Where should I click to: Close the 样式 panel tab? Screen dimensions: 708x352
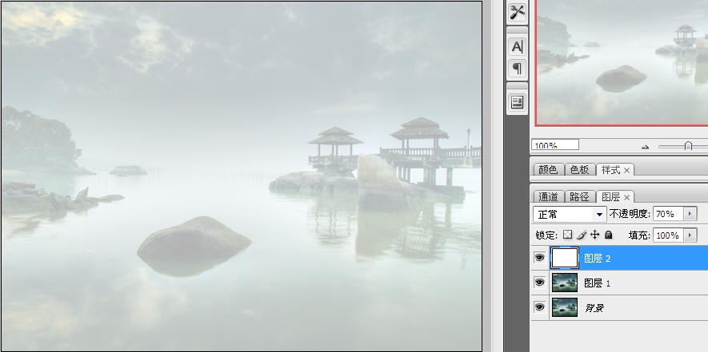(x=626, y=170)
